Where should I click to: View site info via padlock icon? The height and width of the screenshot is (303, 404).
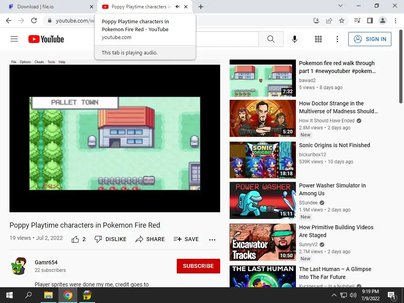[x=50, y=21]
